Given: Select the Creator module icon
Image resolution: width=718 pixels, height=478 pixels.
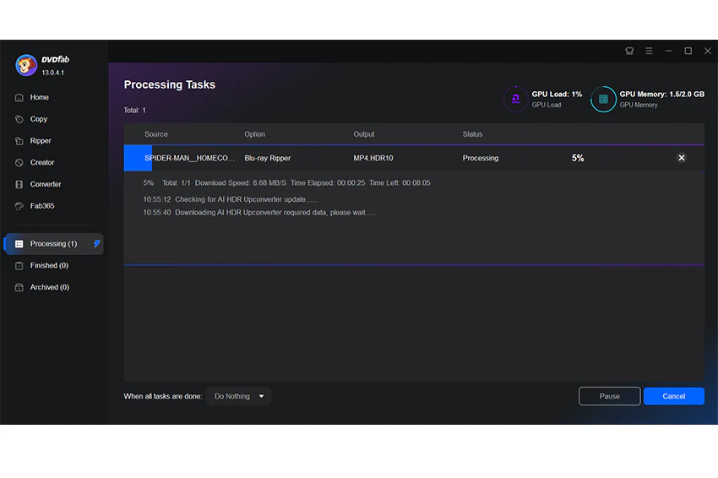Looking at the screenshot, I should click(19, 162).
